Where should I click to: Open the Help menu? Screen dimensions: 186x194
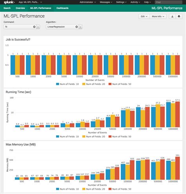pyautogui.click(x=147, y=2)
